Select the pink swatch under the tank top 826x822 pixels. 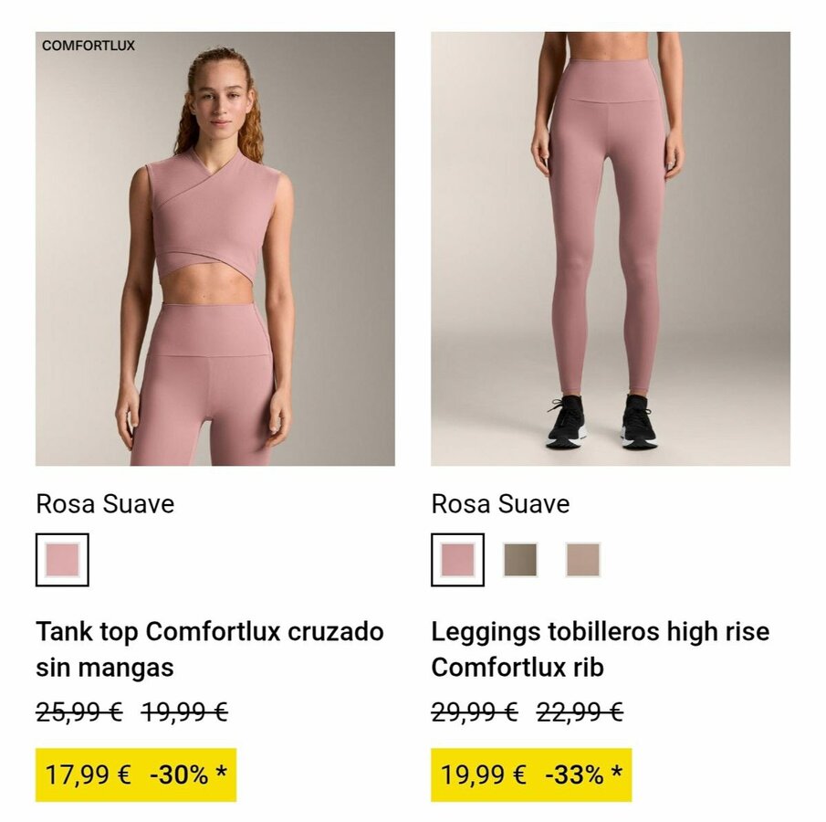[x=62, y=559]
